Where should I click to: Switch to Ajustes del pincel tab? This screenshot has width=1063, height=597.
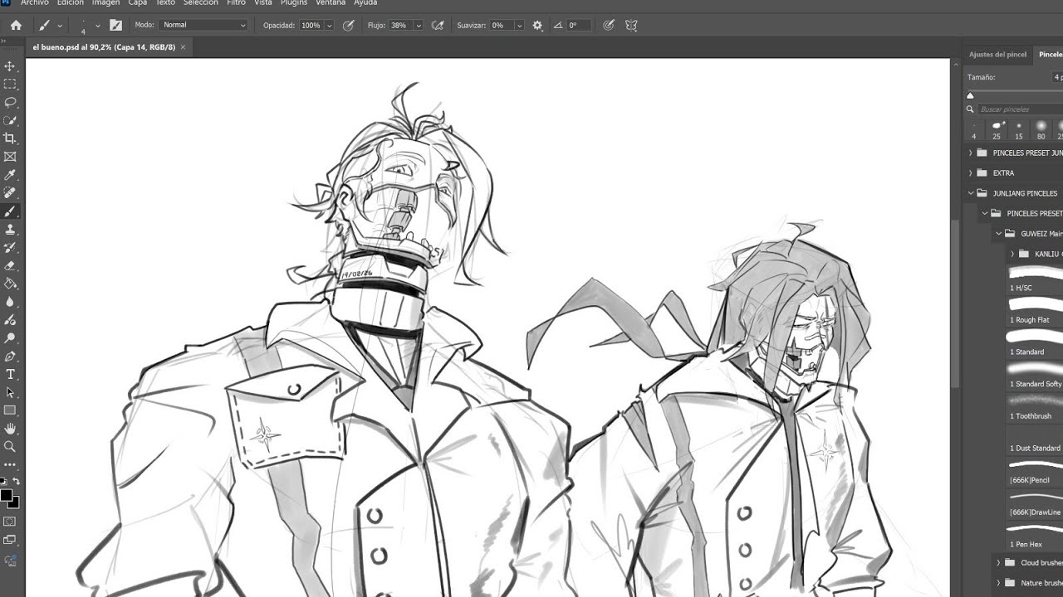(997, 54)
